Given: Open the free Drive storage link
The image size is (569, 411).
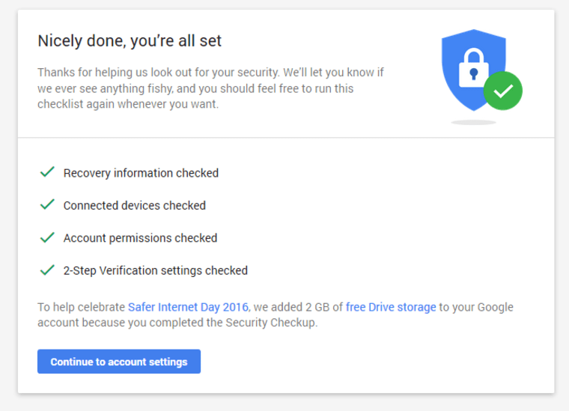Looking at the screenshot, I should (391, 307).
